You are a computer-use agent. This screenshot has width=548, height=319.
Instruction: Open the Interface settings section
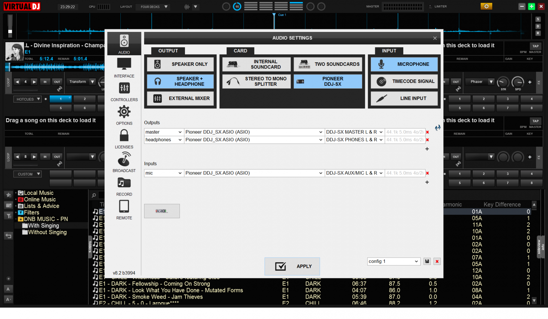pyautogui.click(x=124, y=68)
